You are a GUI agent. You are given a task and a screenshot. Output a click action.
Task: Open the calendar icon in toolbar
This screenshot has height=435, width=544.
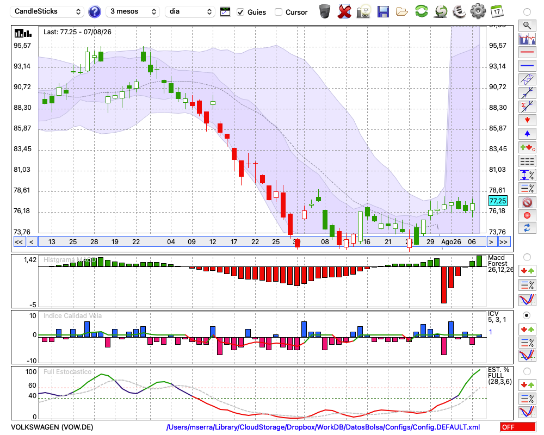tap(497, 11)
